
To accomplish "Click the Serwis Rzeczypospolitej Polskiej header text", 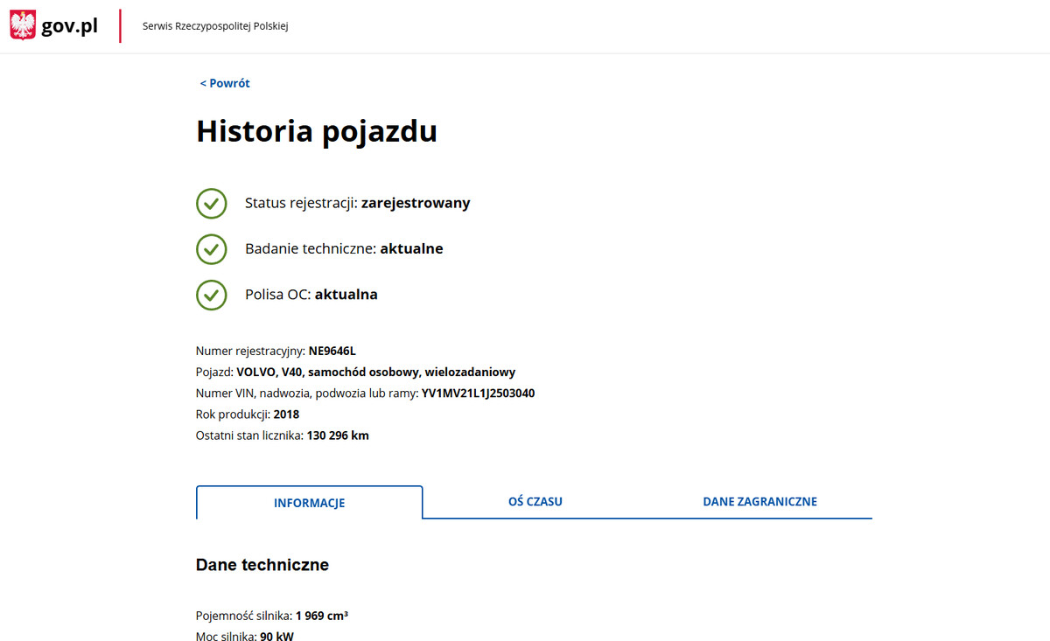I will coord(215,26).
